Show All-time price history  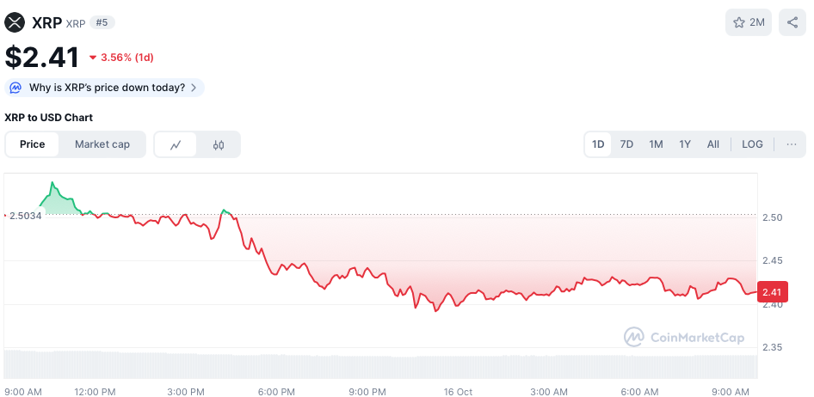[x=713, y=144]
